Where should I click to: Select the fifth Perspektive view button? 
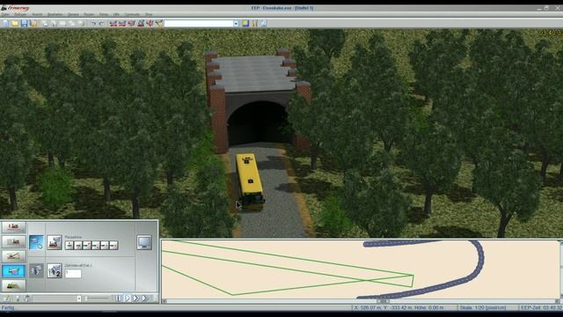tap(105, 246)
